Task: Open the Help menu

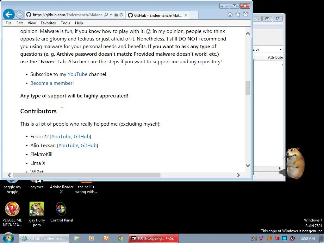Action: tap(79, 23)
